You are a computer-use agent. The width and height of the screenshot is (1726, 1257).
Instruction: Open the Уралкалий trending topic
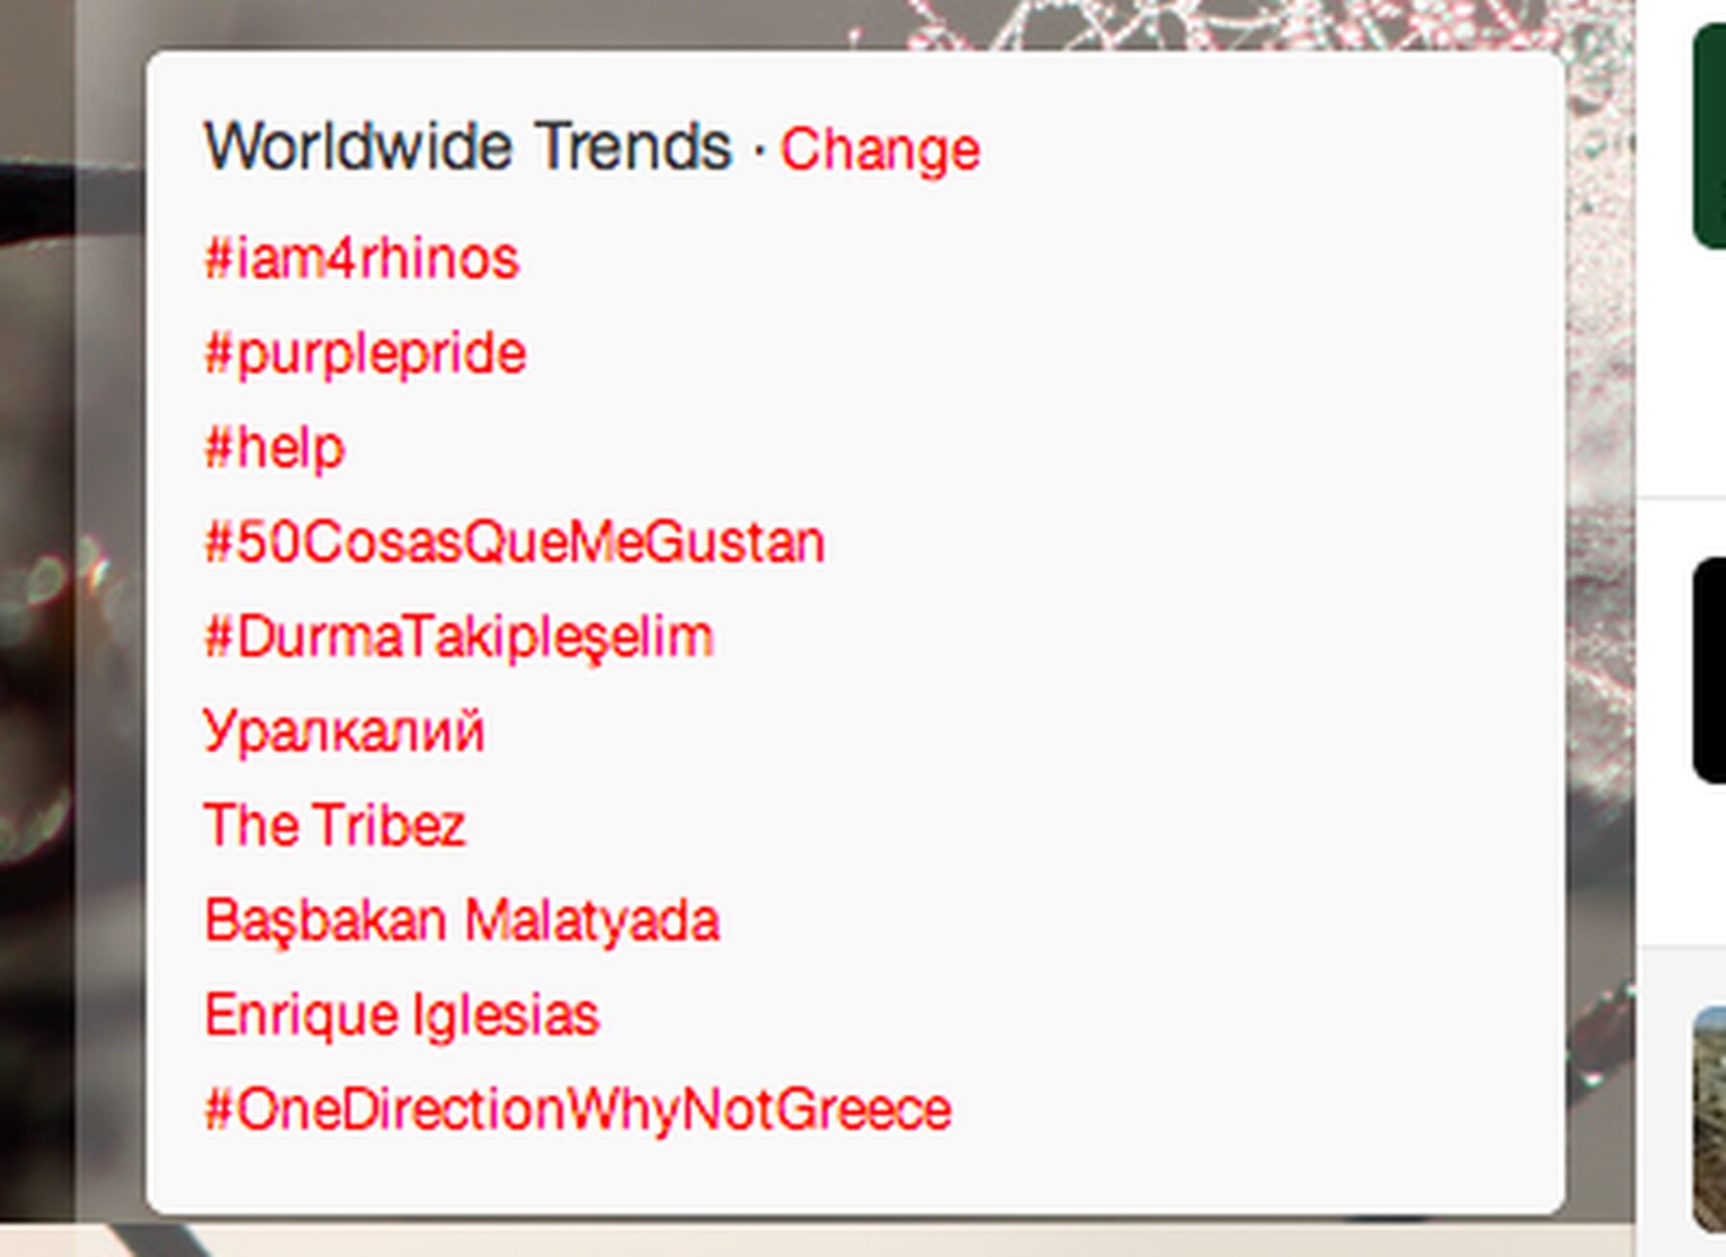click(x=344, y=732)
